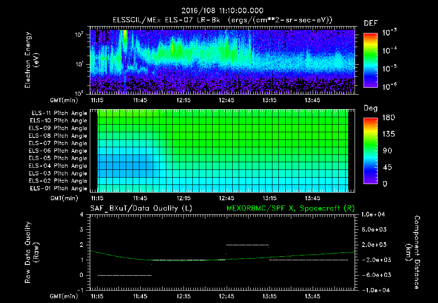The width and height of the screenshot is (438, 303).
Task: Click the white data quality segment at level 2
Action: pos(247,245)
